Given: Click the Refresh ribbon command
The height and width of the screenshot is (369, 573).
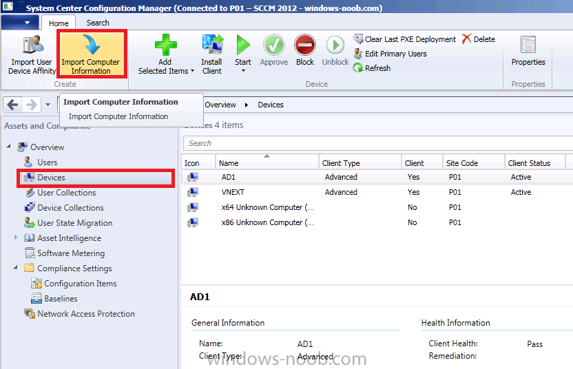Looking at the screenshot, I should (372, 68).
